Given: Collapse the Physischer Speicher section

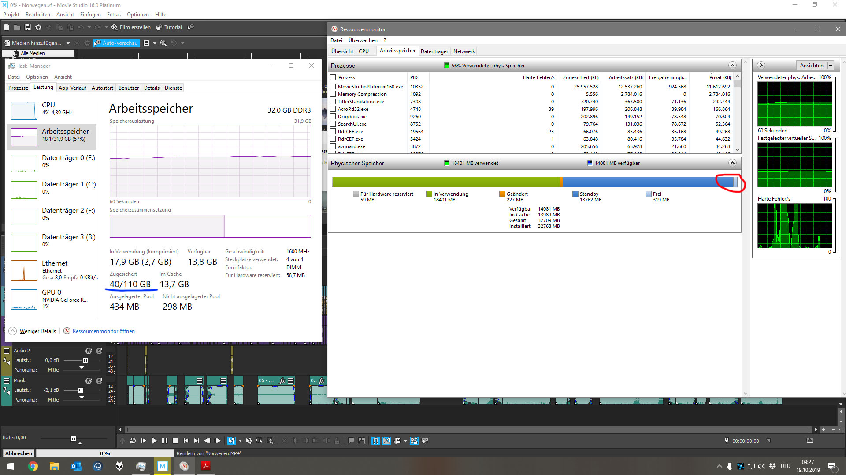Looking at the screenshot, I should (x=732, y=163).
